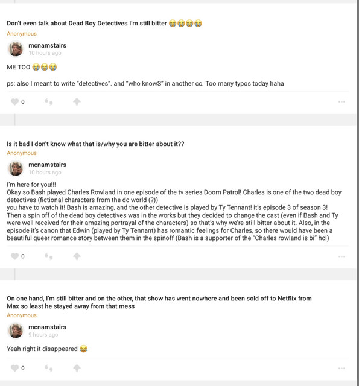
Task: Like the Doom Patrol explanation answer
Action: click(14, 256)
